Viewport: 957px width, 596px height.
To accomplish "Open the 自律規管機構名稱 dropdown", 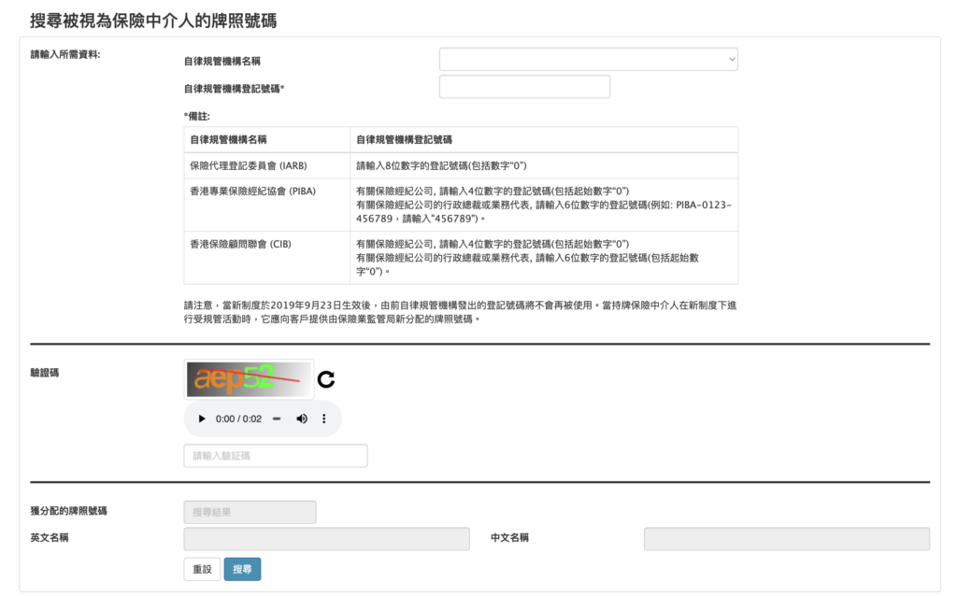I will (x=588, y=60).
